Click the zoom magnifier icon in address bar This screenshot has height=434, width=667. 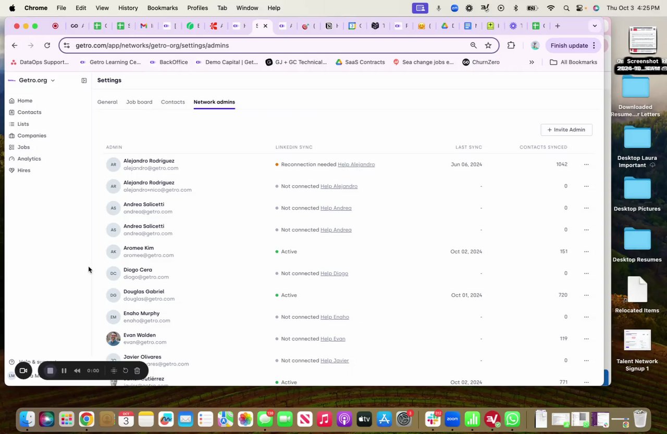click(x=473, y=45)
